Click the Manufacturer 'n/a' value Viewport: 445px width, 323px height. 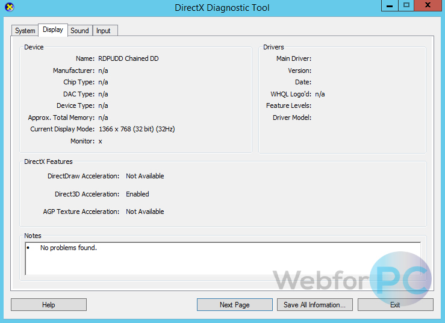pyautogui.click(x=103, y=71)
